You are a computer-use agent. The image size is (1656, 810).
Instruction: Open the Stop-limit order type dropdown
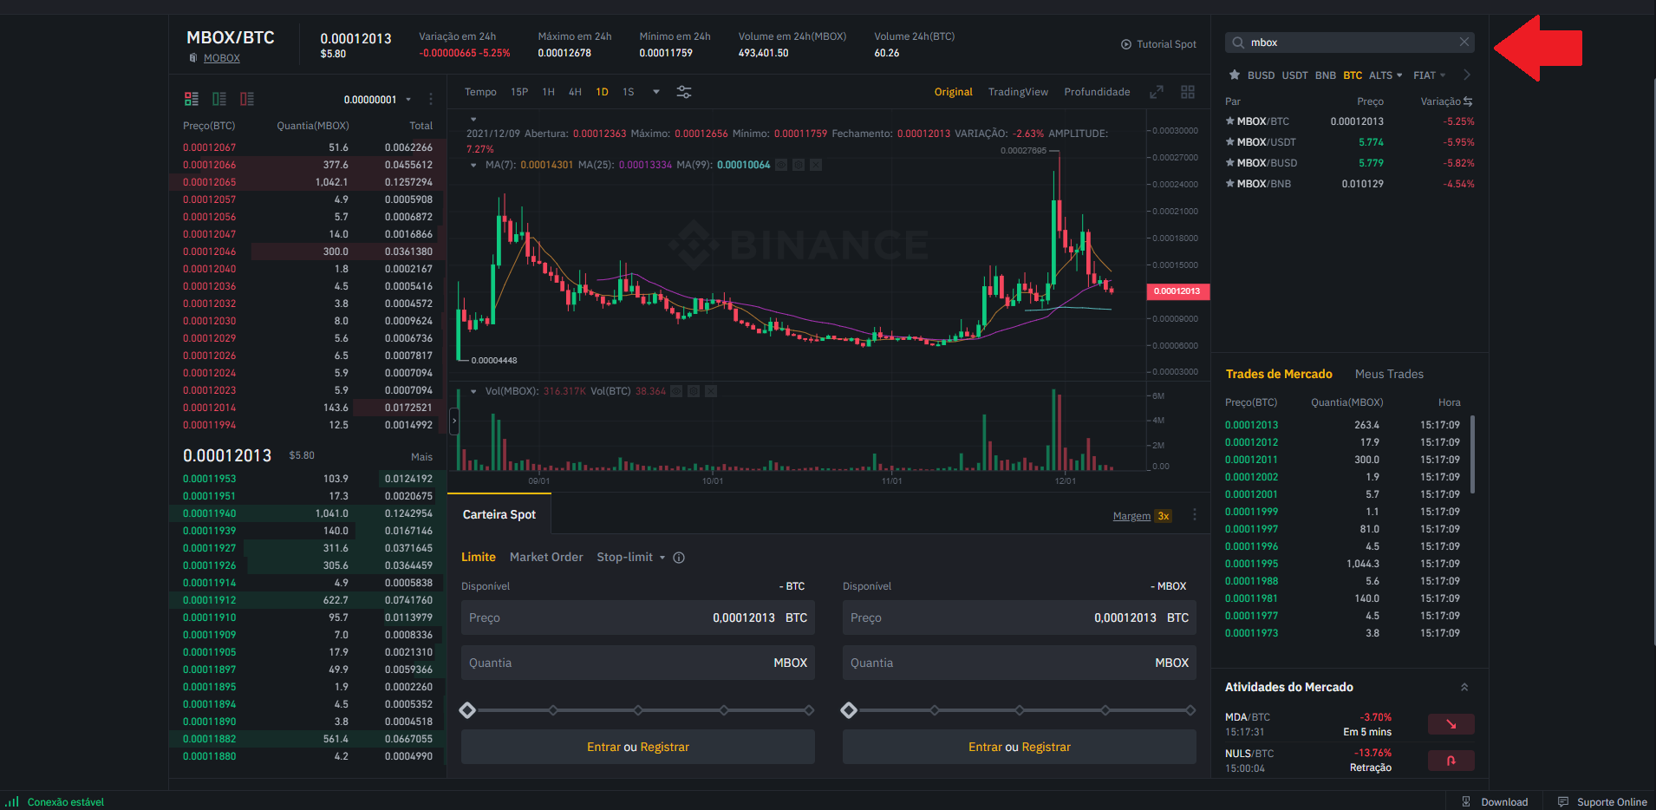[x=630, y=558]
